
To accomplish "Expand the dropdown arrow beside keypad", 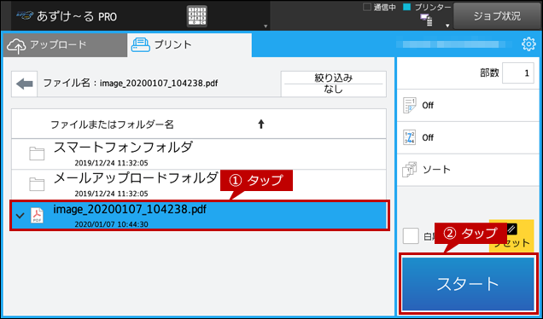I will tap(266, 26).
